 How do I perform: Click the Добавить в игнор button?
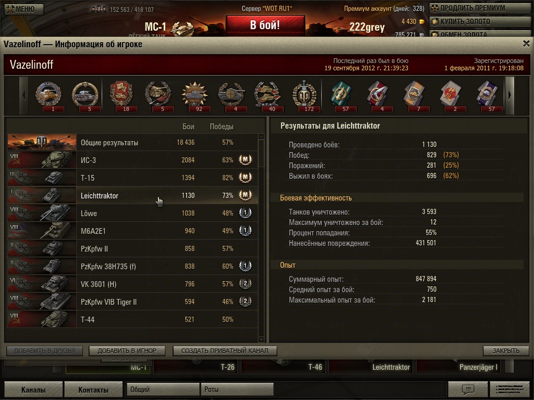click(x=127, y=351)
